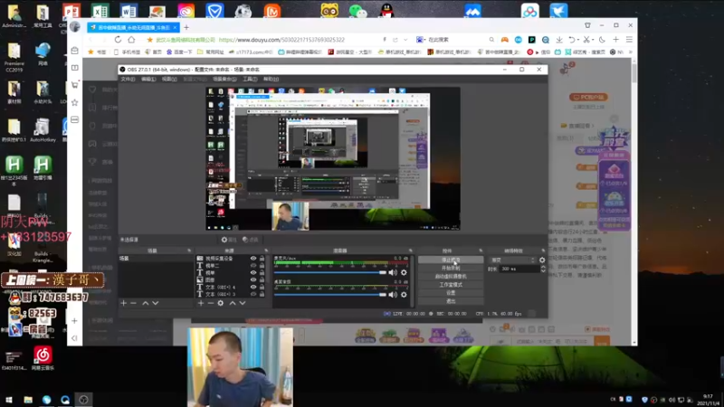Screen dimensions: 724x407
Task: Toggle browser night mode moon icon
Action: 602,40
